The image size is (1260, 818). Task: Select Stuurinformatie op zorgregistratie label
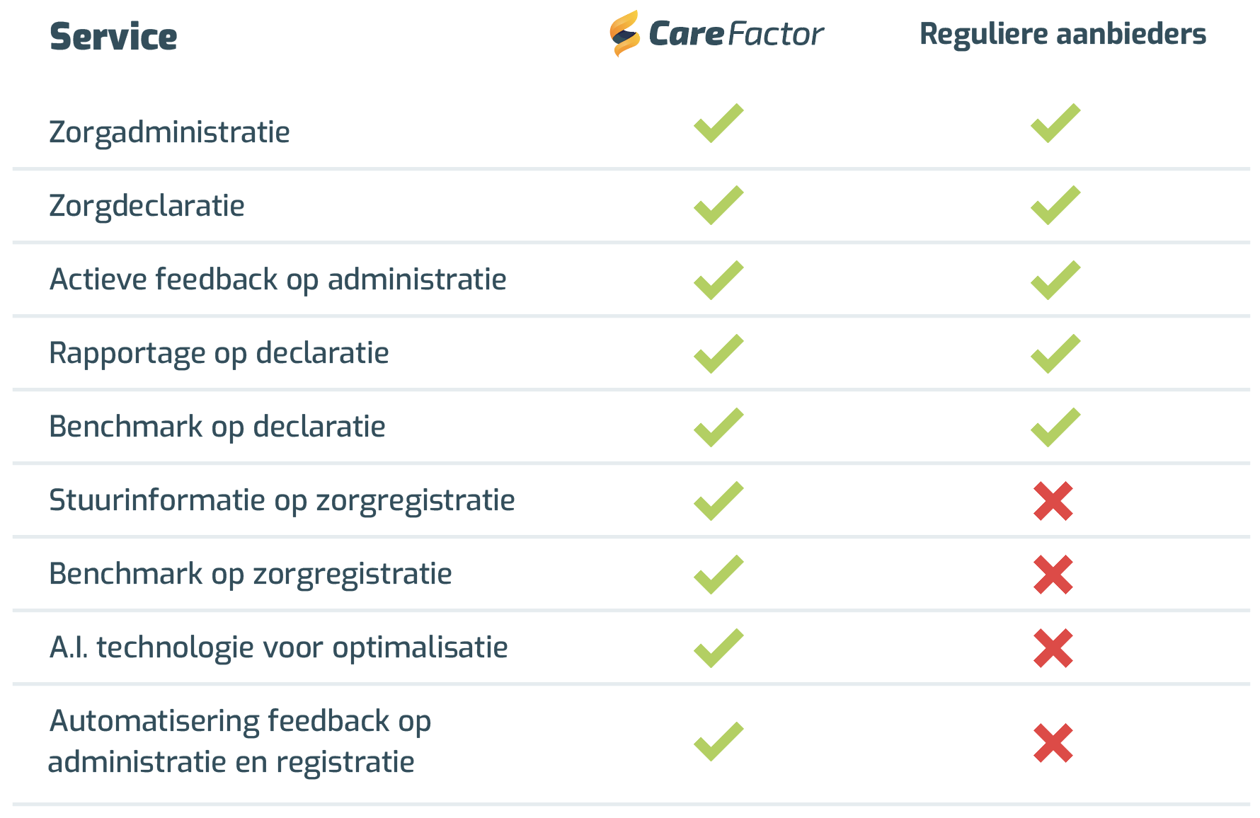(x=282, y=501)
